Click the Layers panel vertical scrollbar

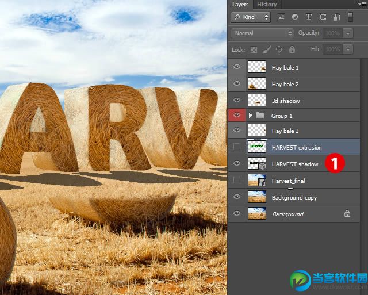(363, 164)
